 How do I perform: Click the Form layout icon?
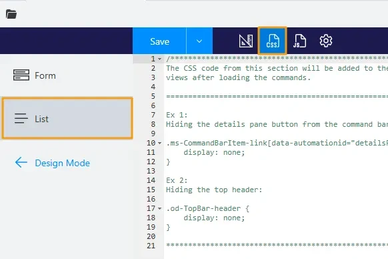point(21,75)
